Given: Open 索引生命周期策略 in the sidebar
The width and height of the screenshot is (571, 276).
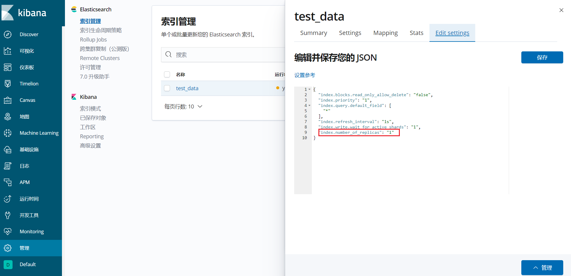Looking at the screenshot, I should coord(101,30).
